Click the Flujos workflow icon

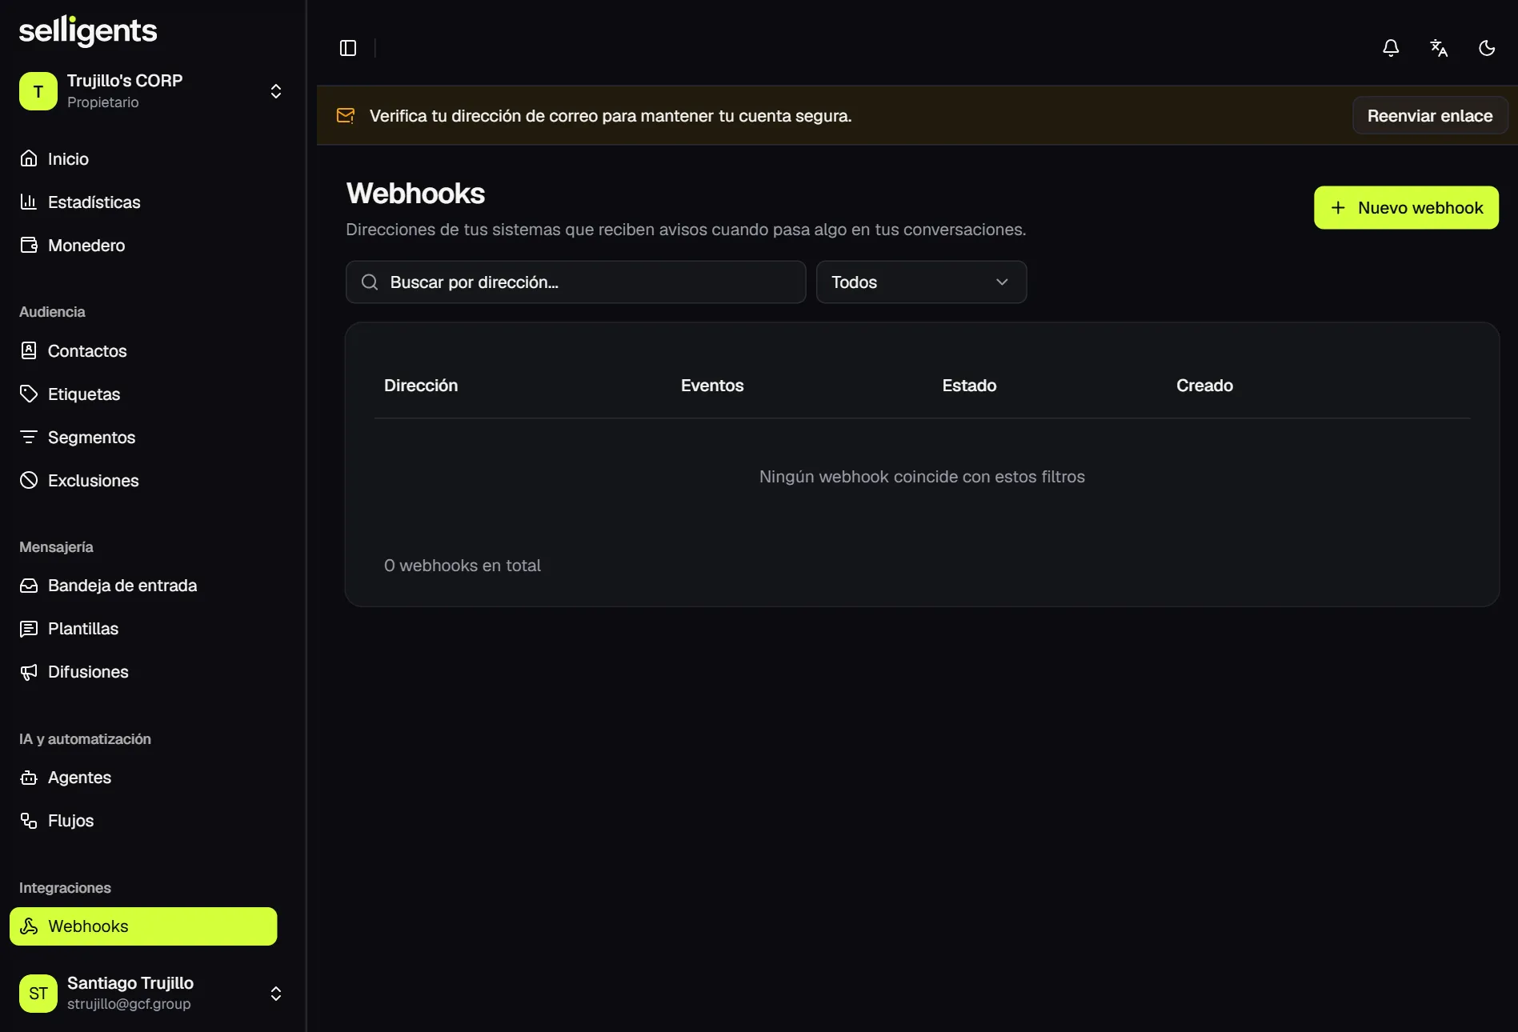click(x=29, y=821)
